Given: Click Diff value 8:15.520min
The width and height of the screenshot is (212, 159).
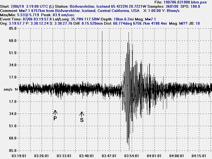Looking at the screenshot, I should (92, 23).
